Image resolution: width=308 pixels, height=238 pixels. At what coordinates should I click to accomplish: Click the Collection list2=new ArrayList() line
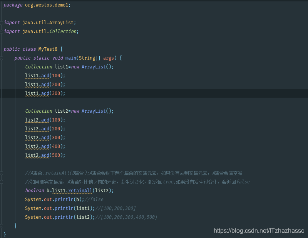69,111
